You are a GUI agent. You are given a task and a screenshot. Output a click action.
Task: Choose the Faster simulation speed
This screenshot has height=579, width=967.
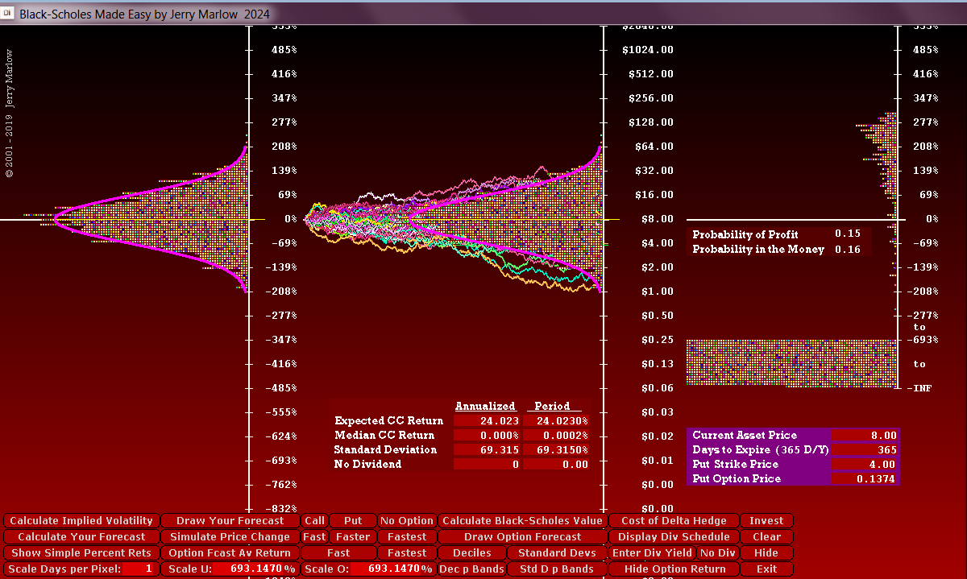tap(353, 537)
